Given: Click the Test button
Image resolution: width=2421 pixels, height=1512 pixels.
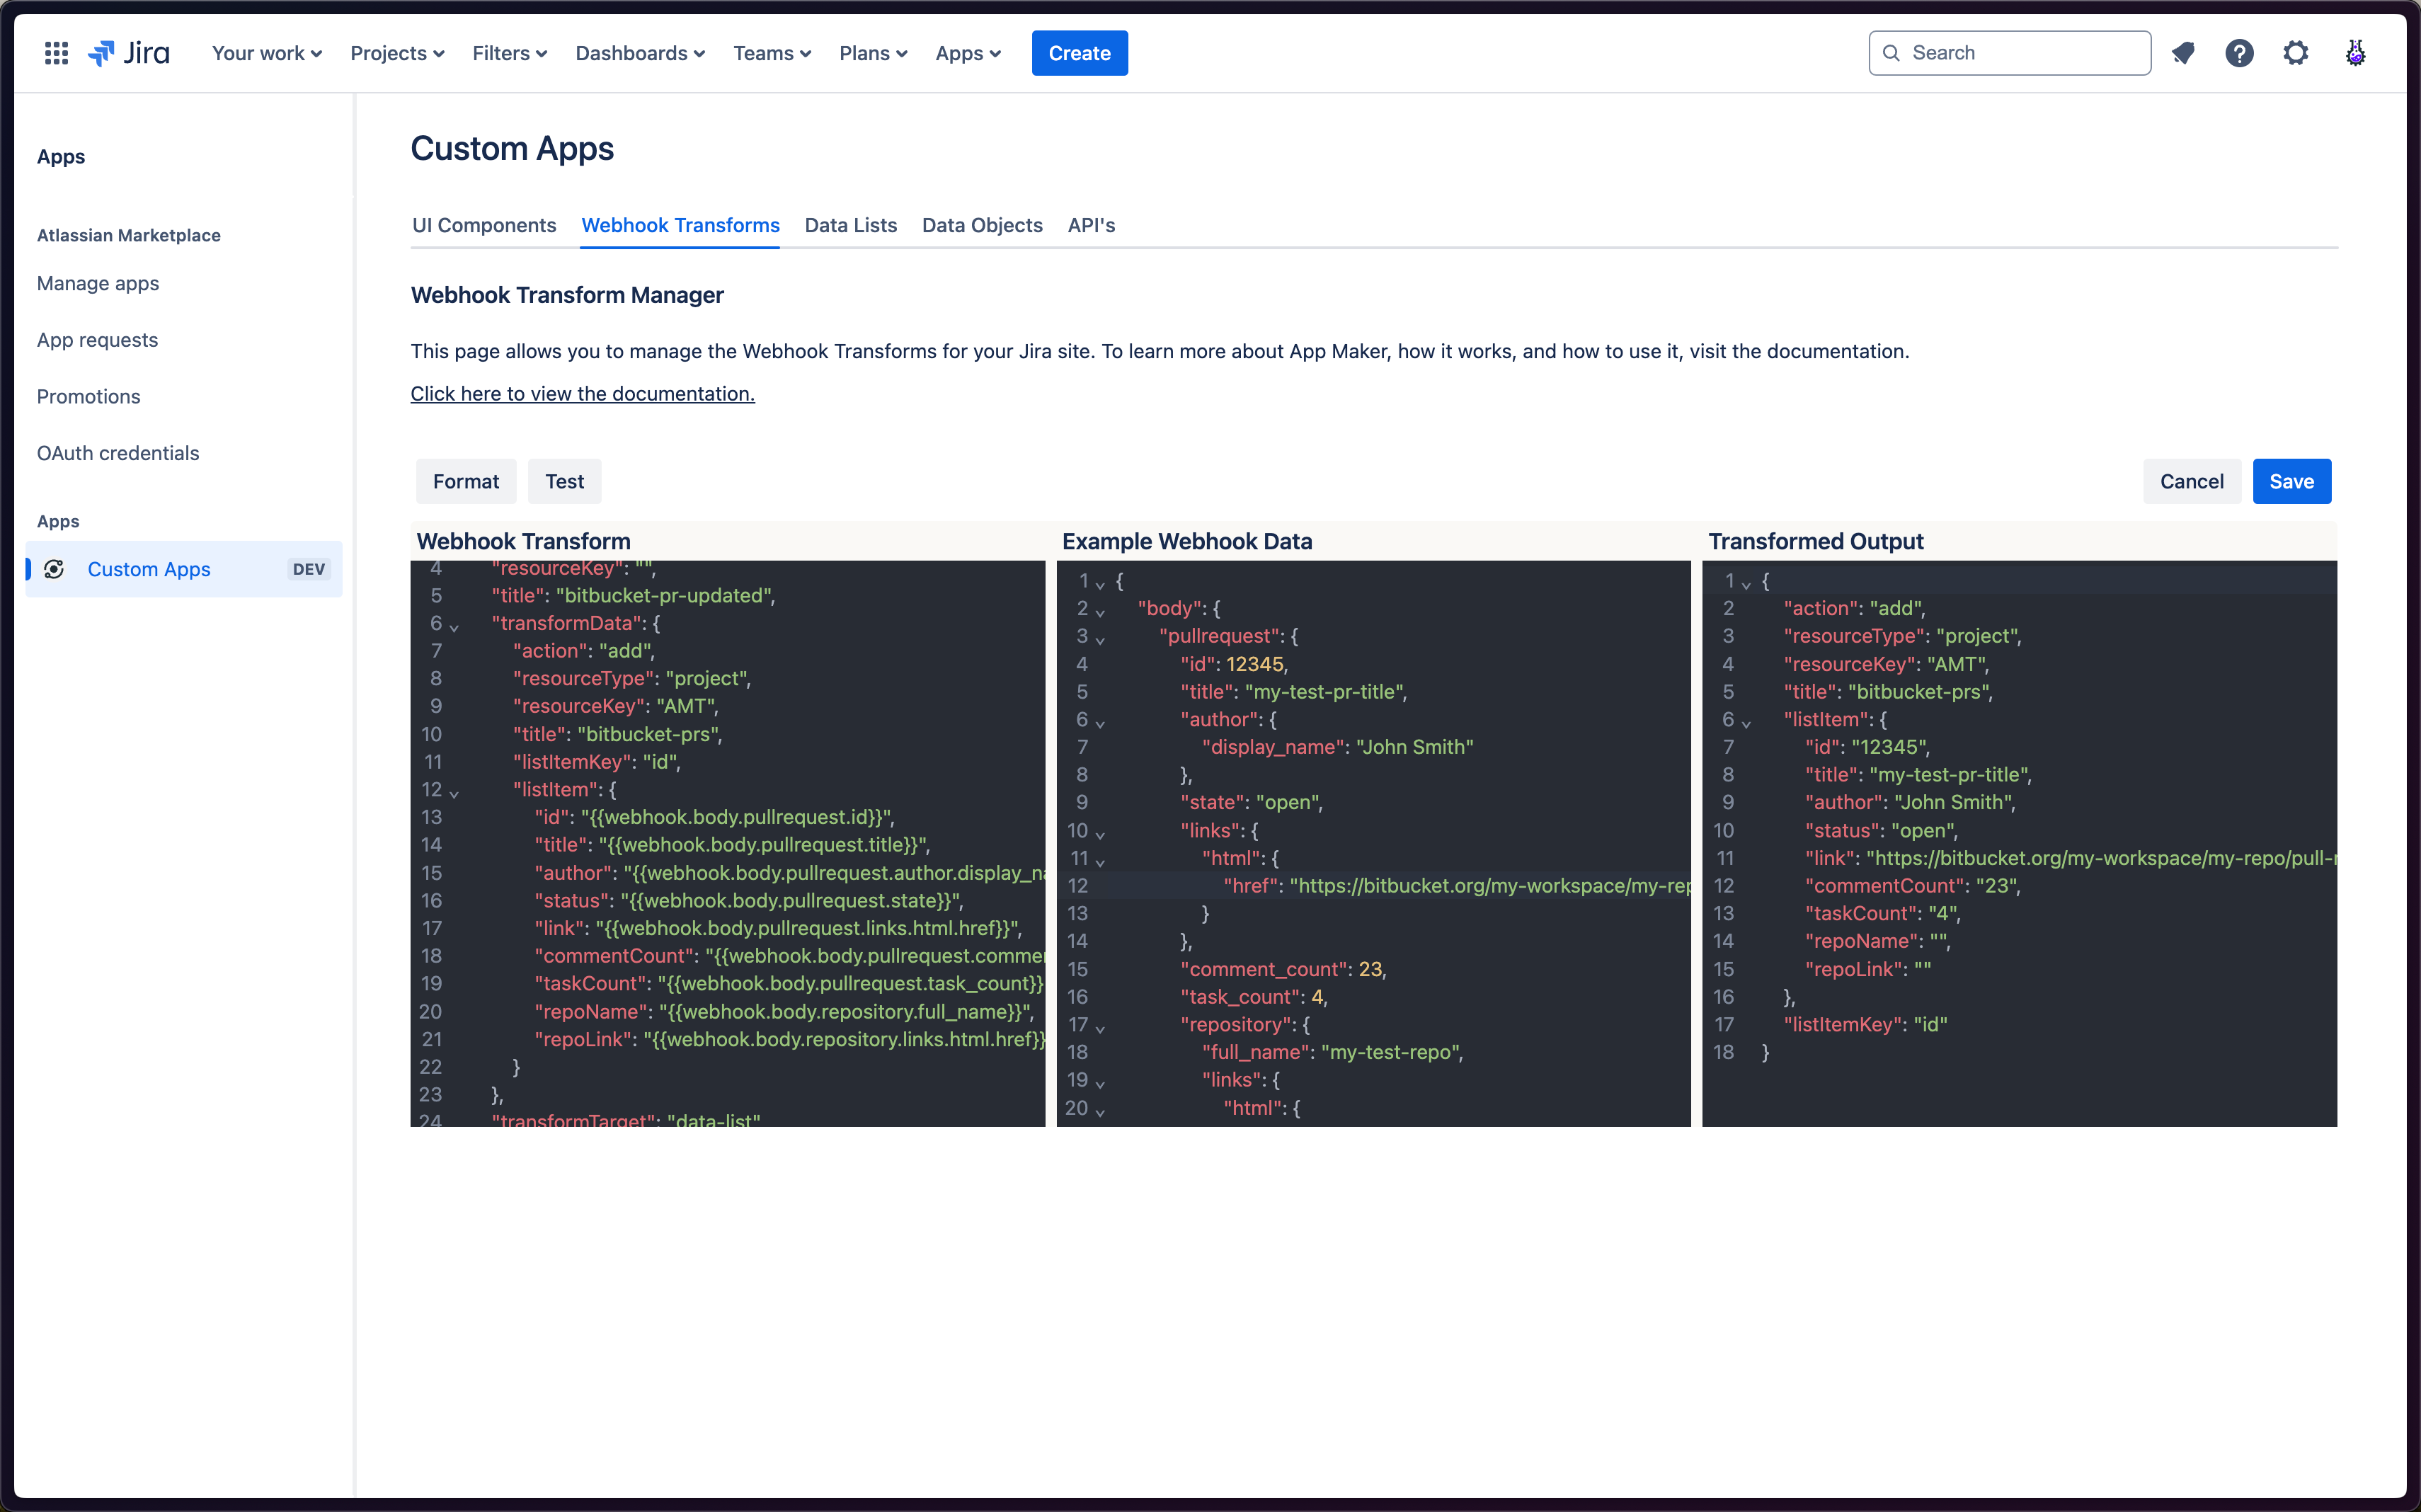Looking at the screenshot, I should tap(563, 481).
